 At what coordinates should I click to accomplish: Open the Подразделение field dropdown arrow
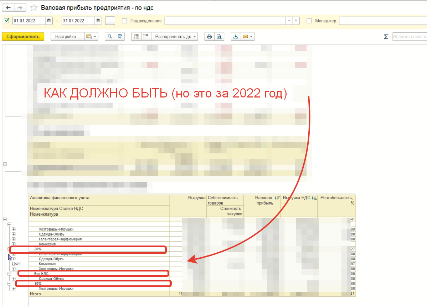289,21
